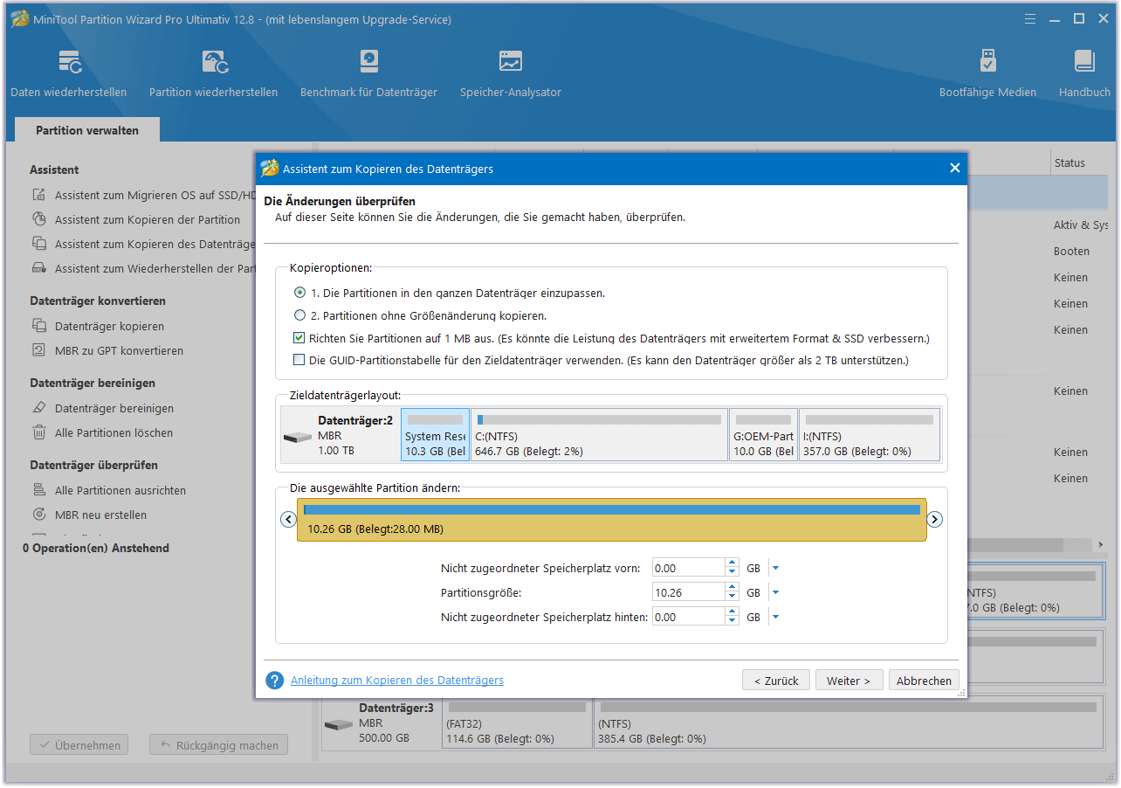Viewport: 1121px width, 788px height.
Task: Click the MBR zu GPT konvertieren icon
Action: point(39,350)
